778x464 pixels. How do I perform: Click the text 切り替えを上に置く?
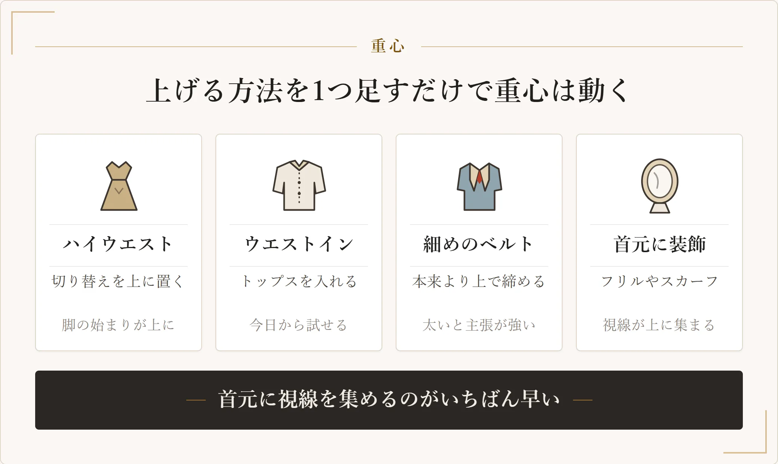coord(119,281)
